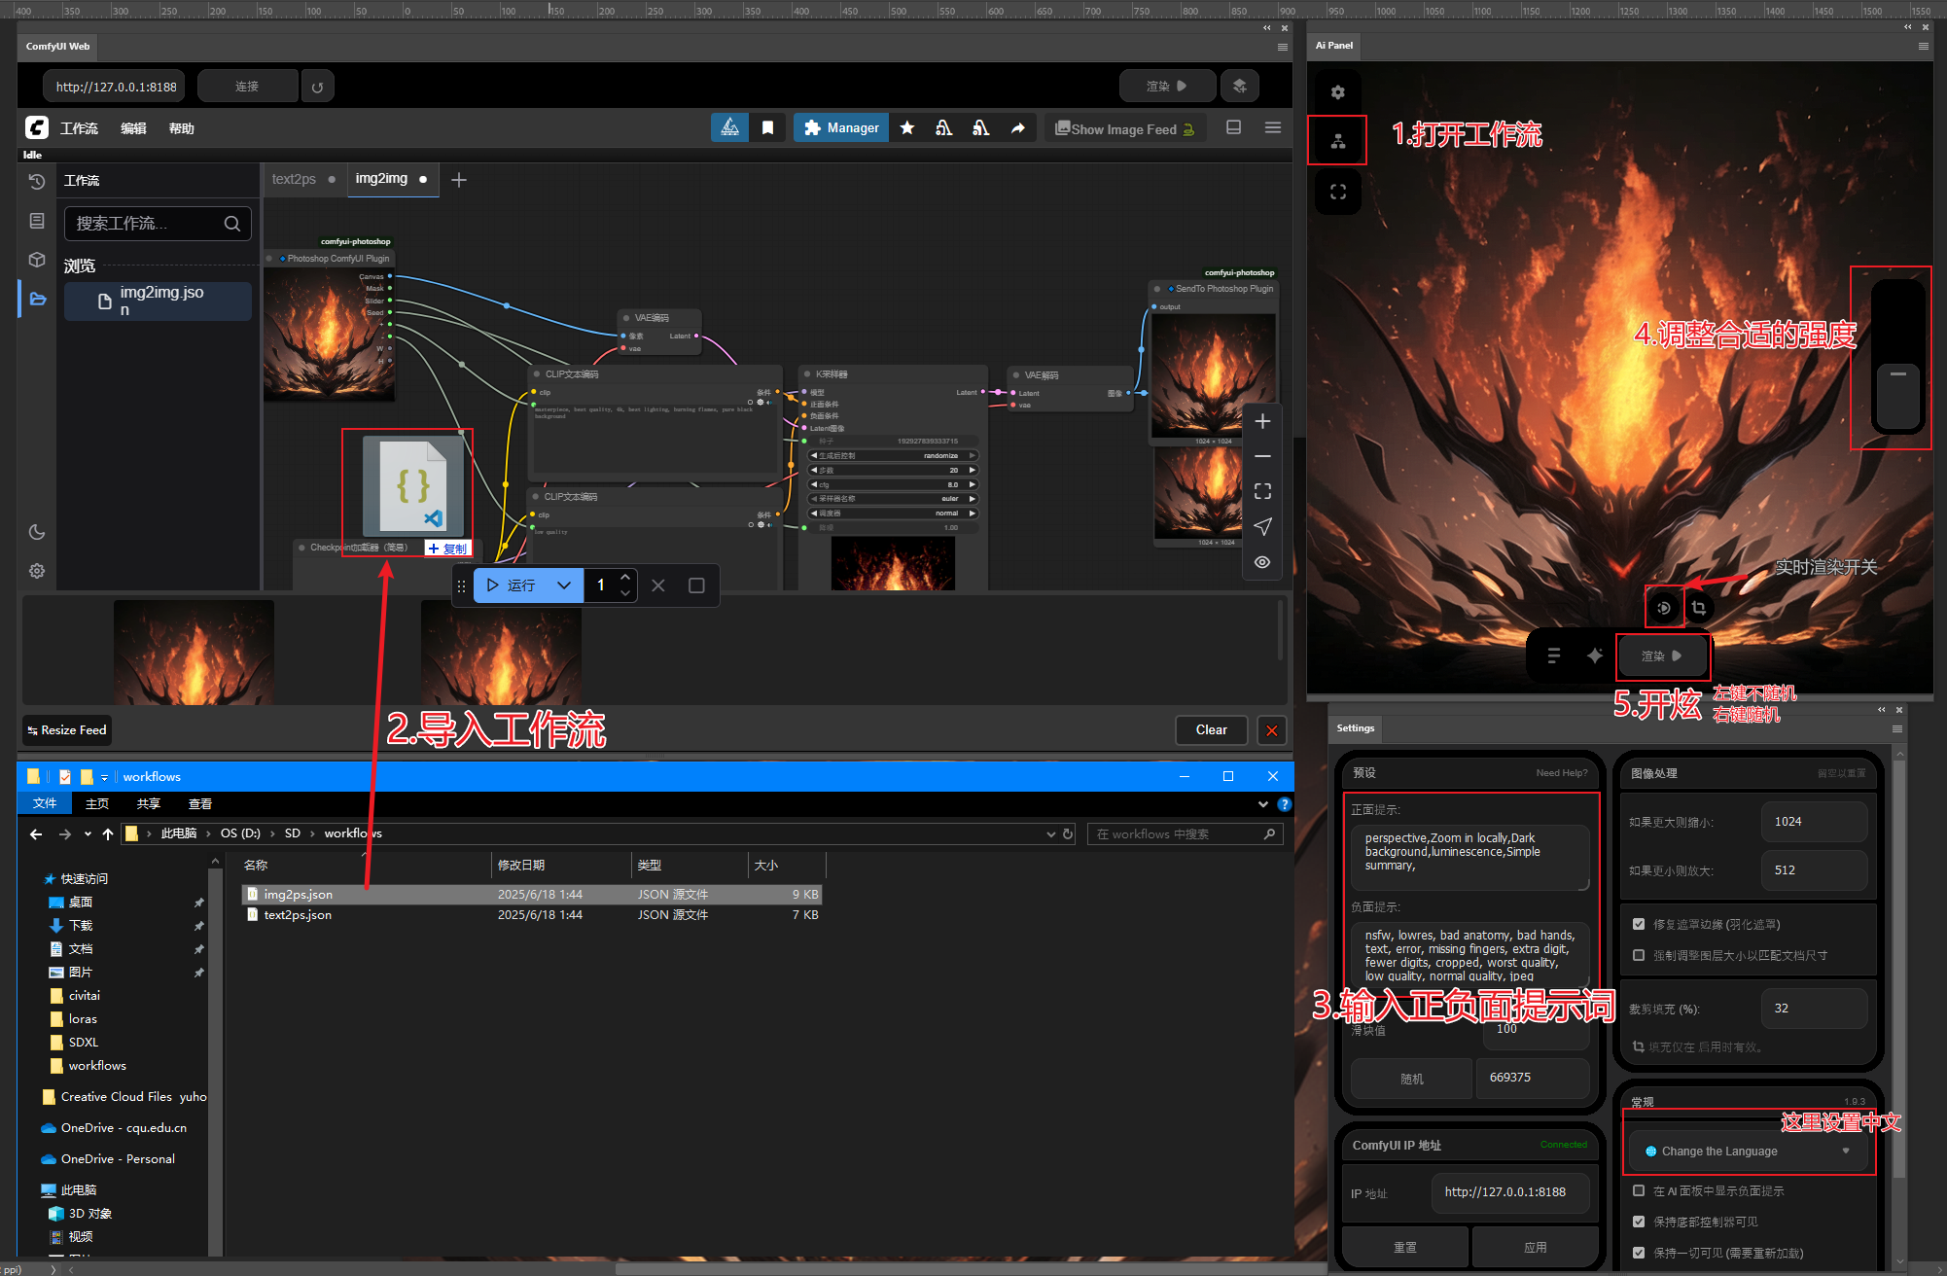Open ComfyUI settings gear in left sidebar
The width and height of the screenshot is (1947, 1276).
click(37, 571)
